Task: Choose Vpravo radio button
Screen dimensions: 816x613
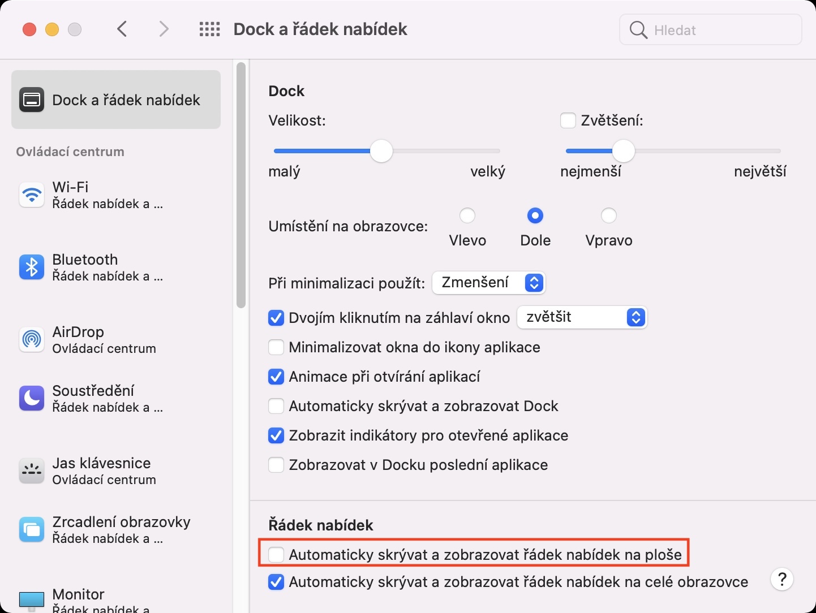Action: tap(609, 216)
